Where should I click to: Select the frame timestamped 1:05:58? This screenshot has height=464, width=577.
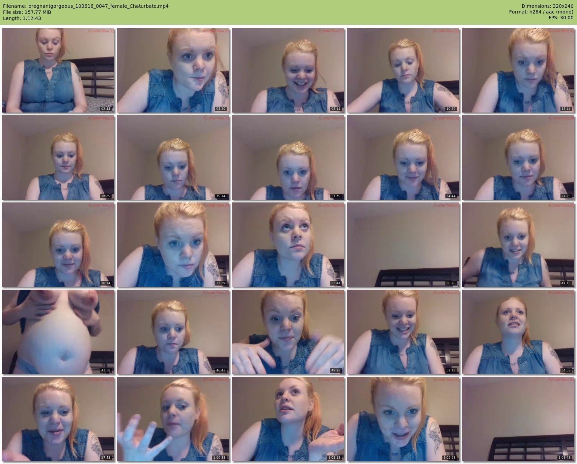click(x=403, y=419)
